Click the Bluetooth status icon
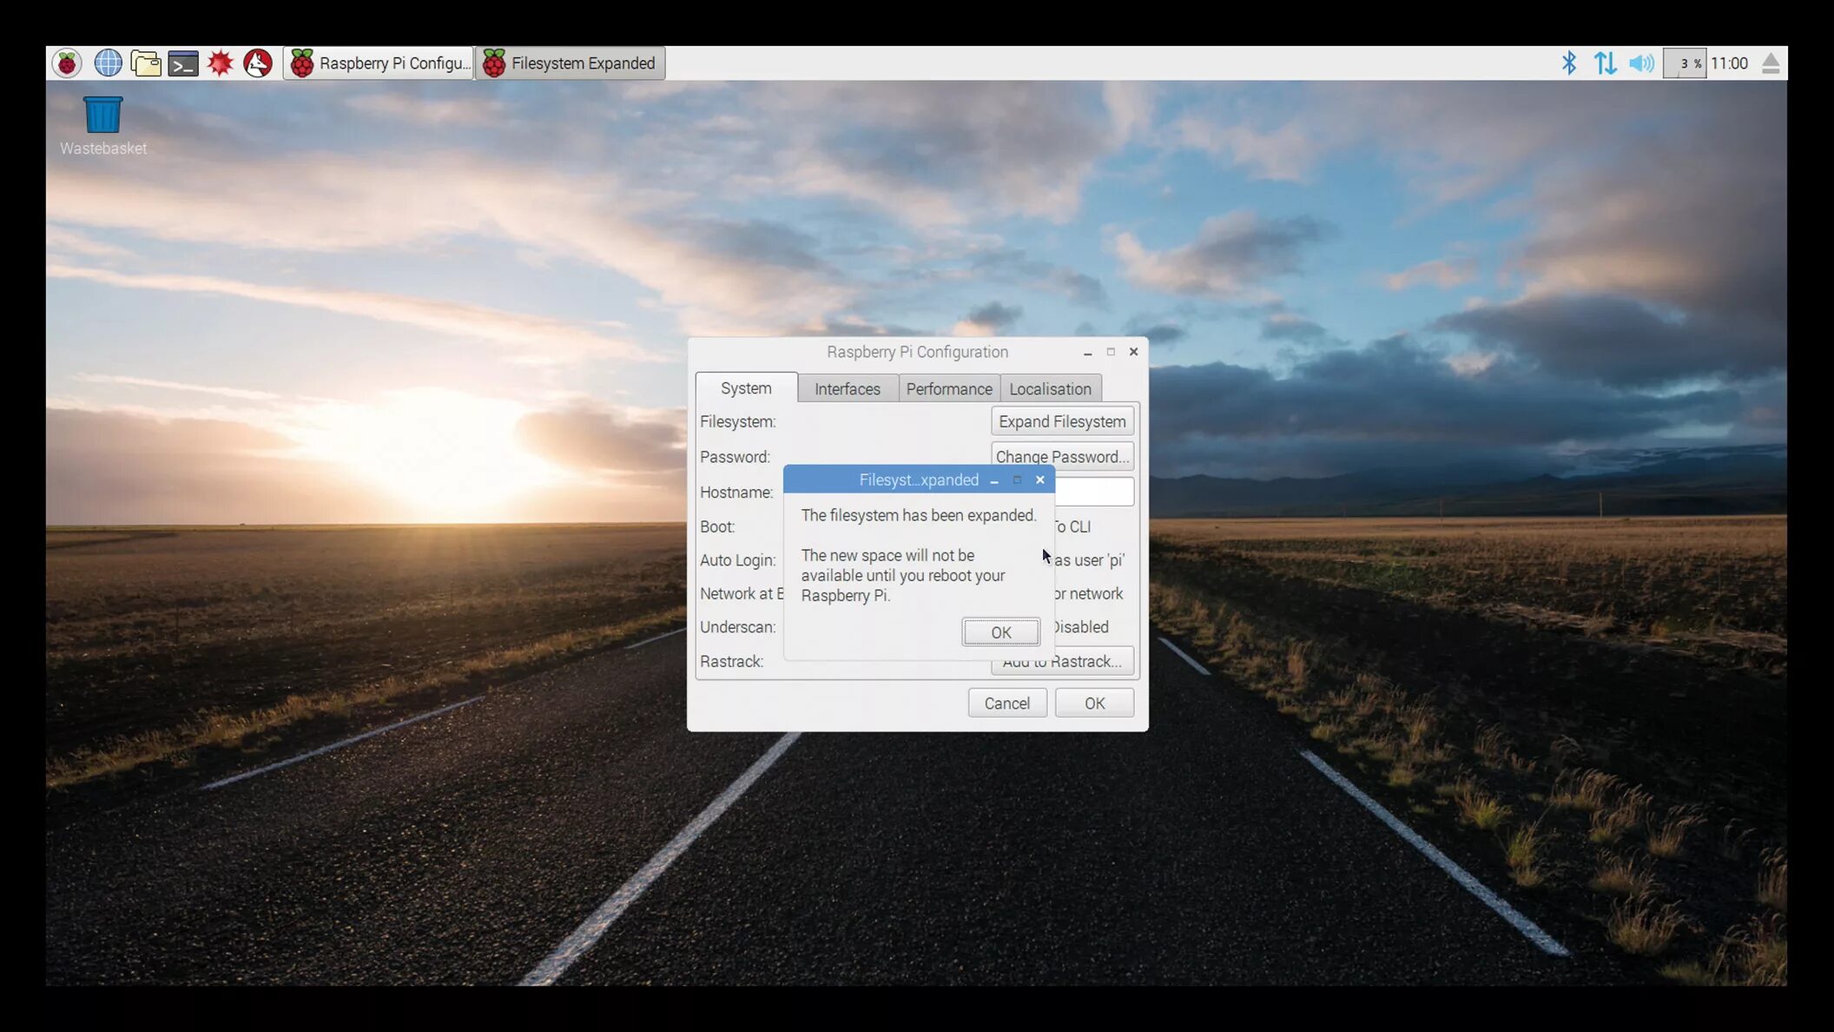 click(1571, 63)
